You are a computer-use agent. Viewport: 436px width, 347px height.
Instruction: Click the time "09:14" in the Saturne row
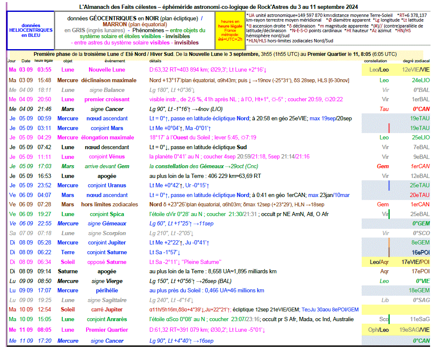[45, 272]
